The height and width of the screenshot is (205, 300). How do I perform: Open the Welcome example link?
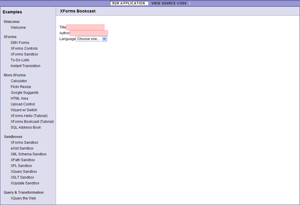[x=18, y=28]
